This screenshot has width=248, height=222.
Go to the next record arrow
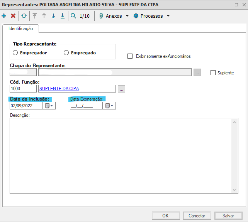click(53, 16)
